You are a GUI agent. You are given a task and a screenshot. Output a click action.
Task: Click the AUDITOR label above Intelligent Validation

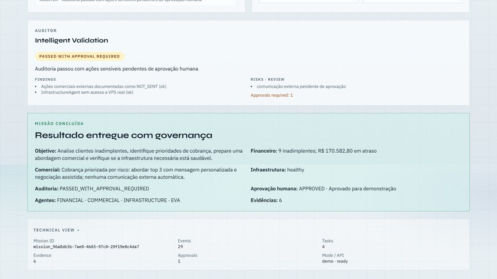tap(46, 31)
